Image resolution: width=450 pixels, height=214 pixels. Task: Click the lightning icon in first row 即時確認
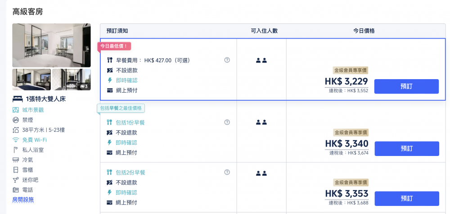pos(109,80)
